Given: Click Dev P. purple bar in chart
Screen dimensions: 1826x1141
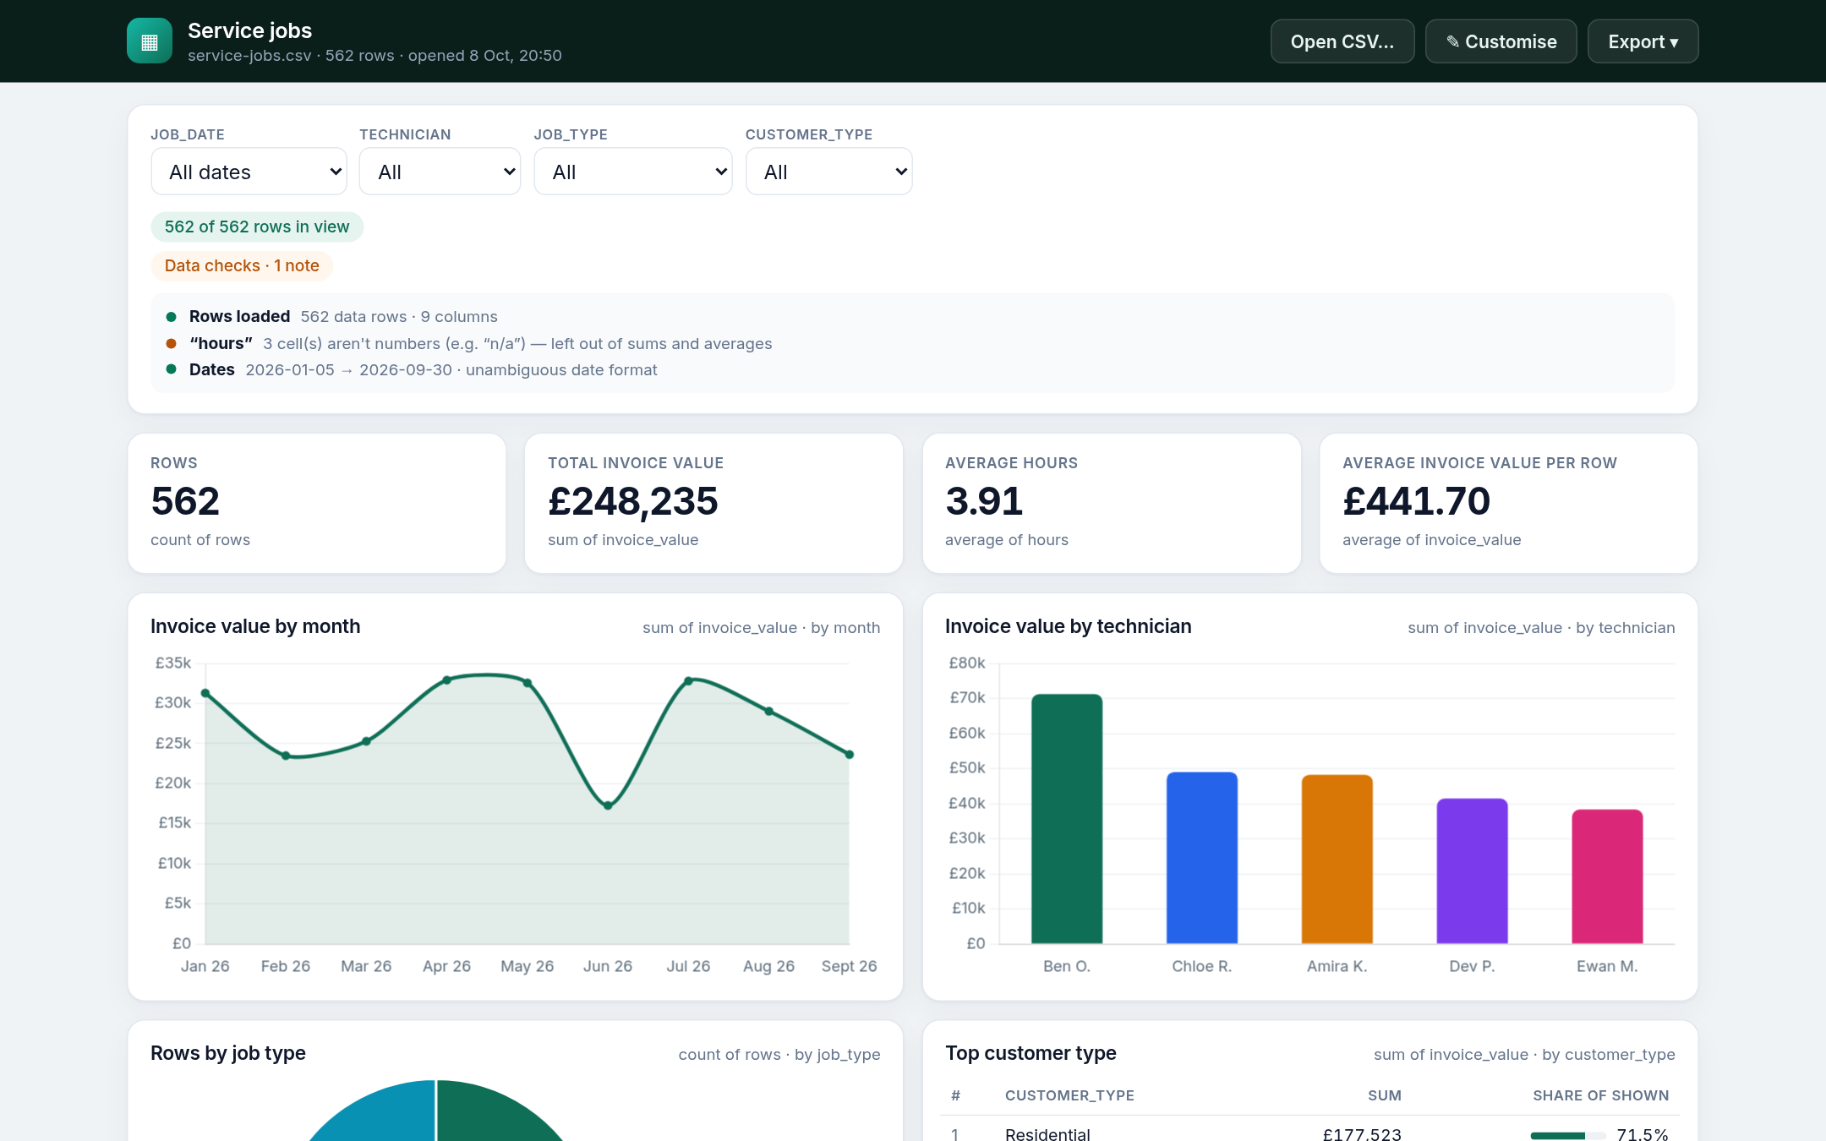Looking at the screenshot, I should (x=1472, y=871).
